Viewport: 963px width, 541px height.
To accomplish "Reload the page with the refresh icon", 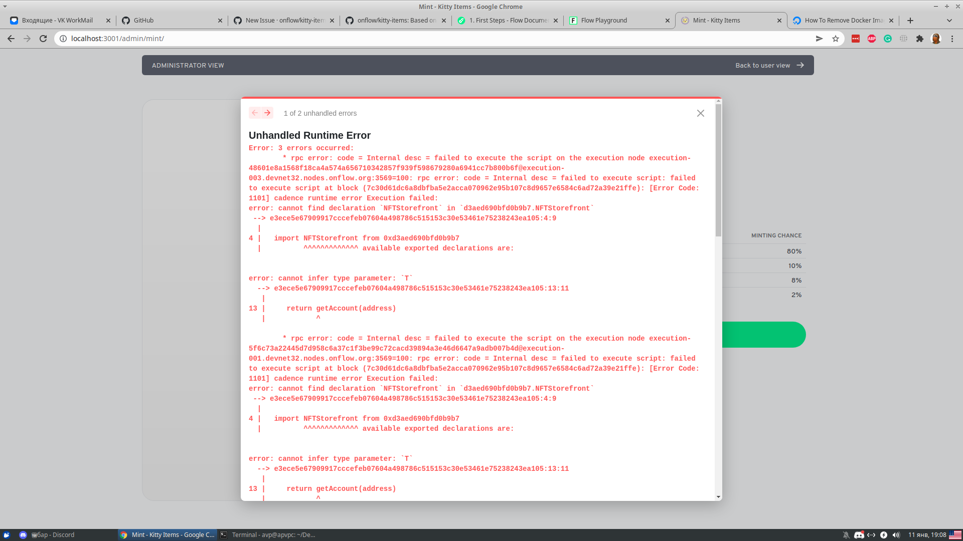I will [x=43, y=38].
